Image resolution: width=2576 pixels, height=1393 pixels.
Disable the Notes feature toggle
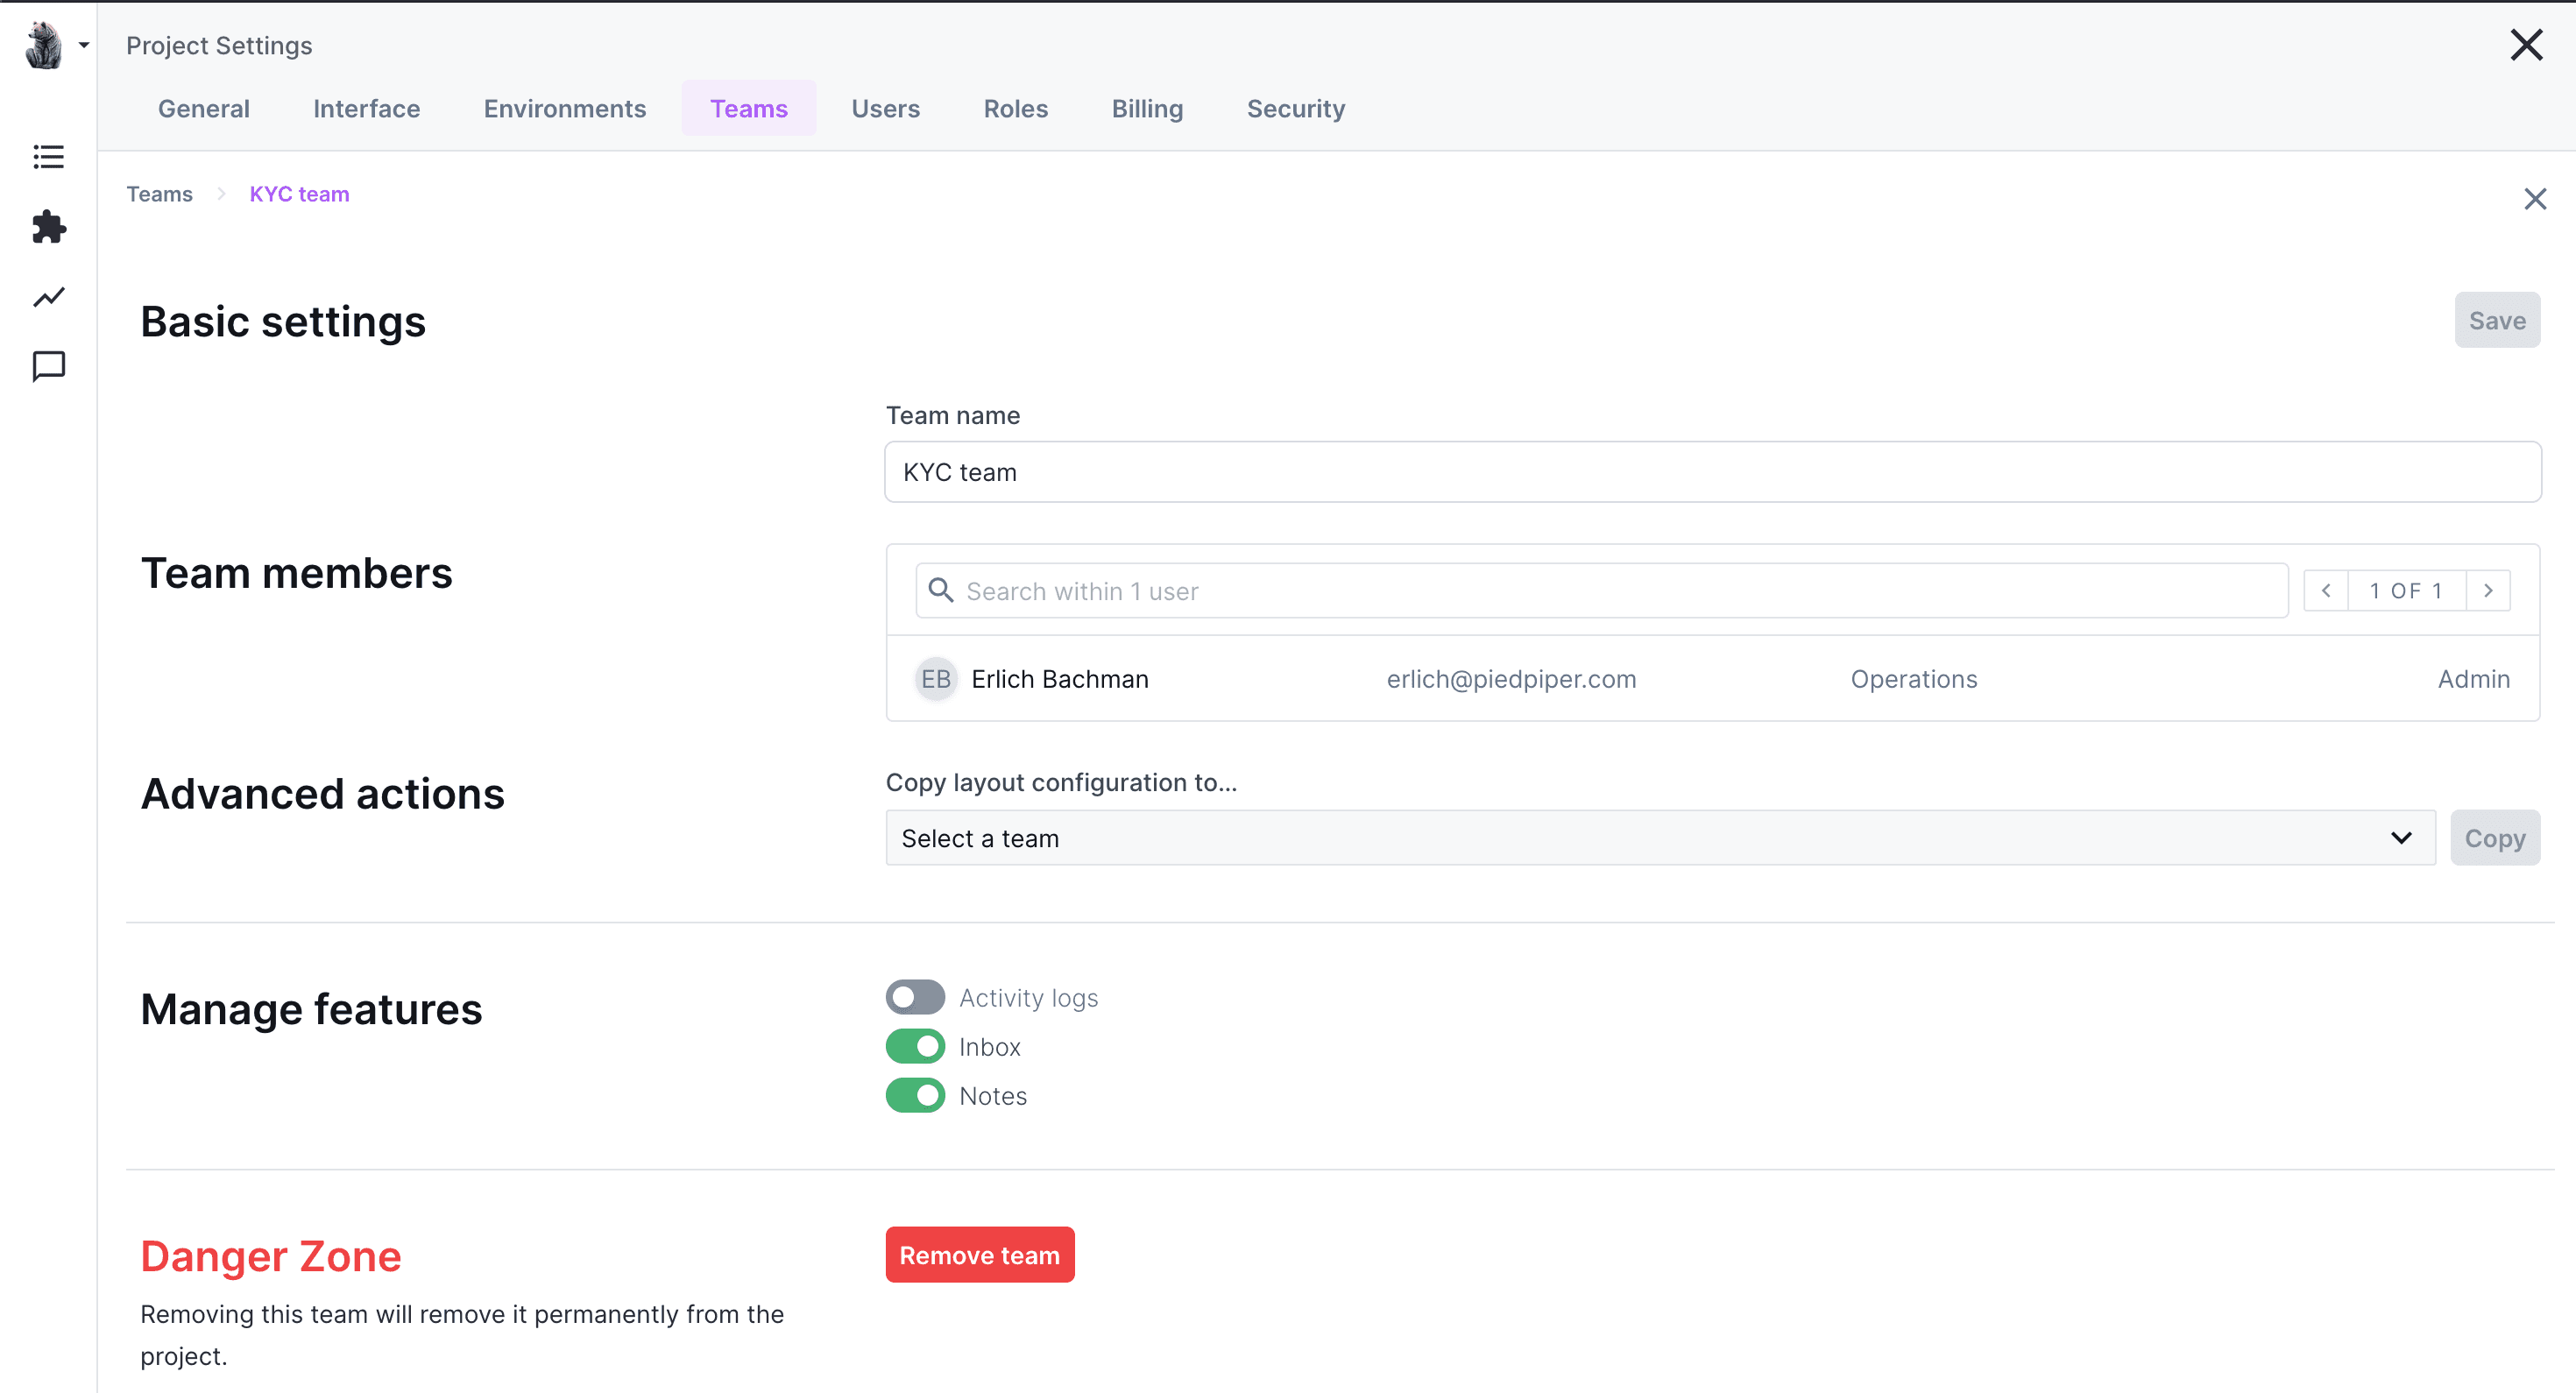coord(915,1095)
